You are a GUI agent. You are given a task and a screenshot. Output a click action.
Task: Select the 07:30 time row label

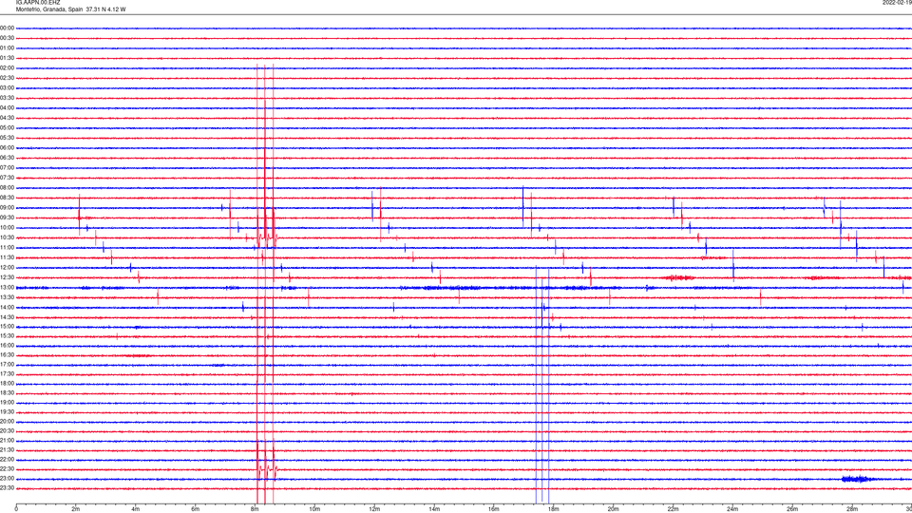pos(7,178)
